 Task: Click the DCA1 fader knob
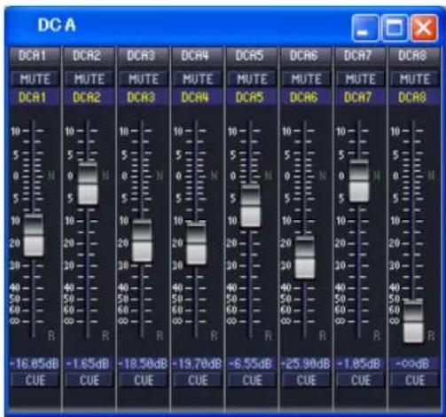(34, 235)
